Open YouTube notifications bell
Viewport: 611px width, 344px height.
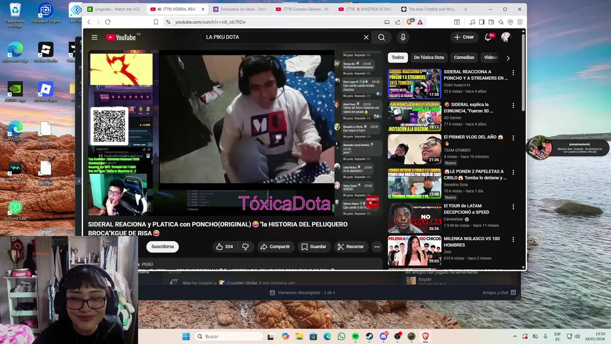pyautogui.click(x=488, y=37)
